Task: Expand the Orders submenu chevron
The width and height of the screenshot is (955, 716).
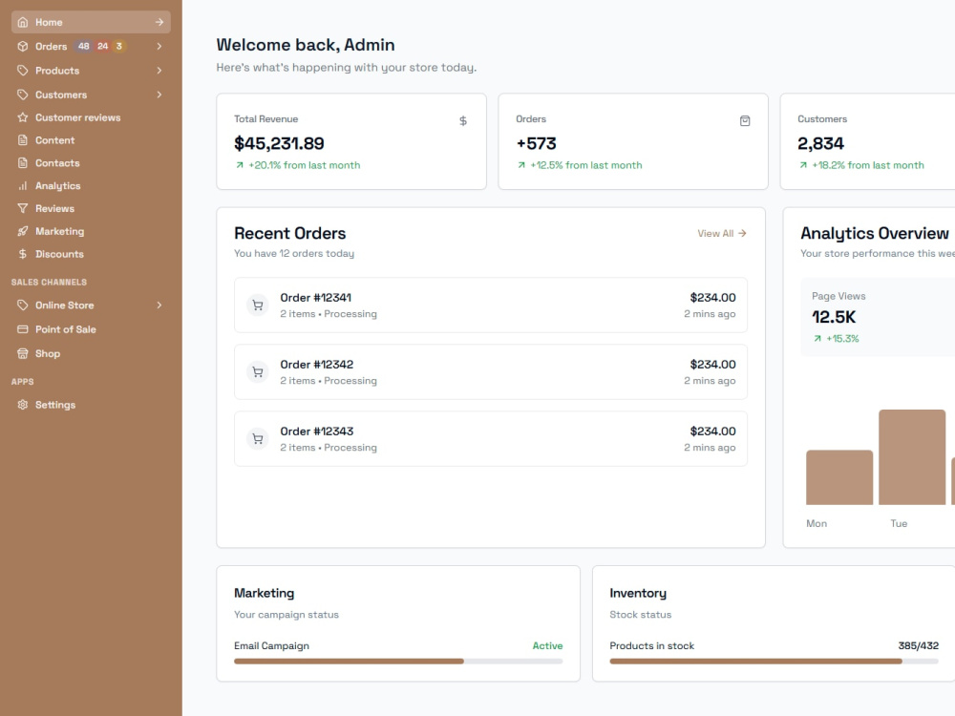Action: 159,46
